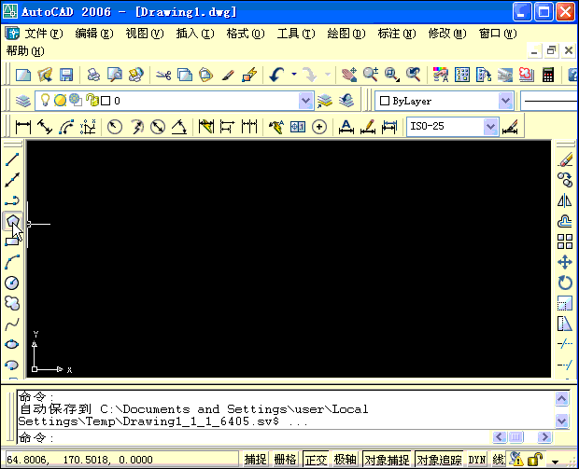Expand the layer selection dropdown

[305, 101]
